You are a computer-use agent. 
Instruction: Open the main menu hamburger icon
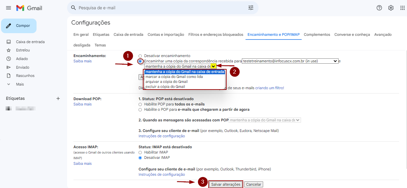(9, 8)
